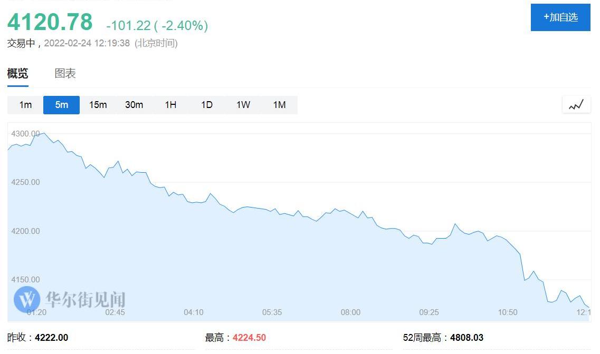600x354 pixels.
Task: Set chart interval to 1H
Action: point(170,105)
